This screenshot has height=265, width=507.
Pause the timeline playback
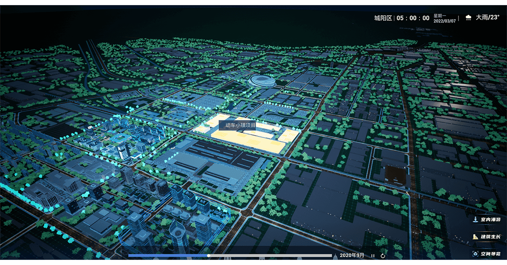(373, 255)
